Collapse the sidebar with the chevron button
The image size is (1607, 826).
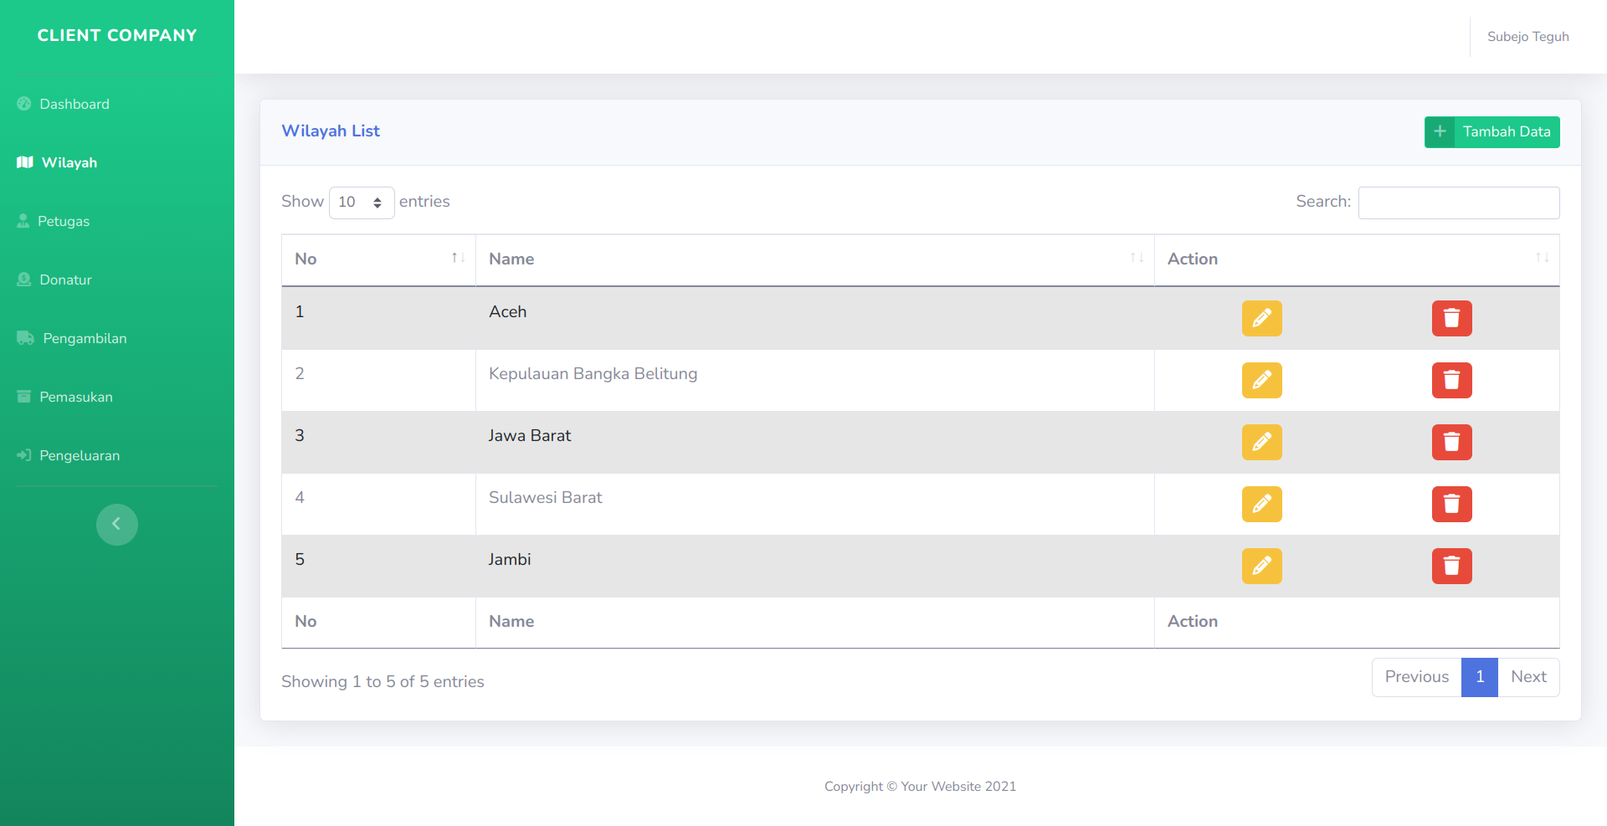coord(116,525)
